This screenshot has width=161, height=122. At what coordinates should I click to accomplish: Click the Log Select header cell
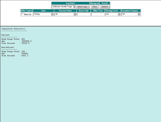[x=70, y=3]
